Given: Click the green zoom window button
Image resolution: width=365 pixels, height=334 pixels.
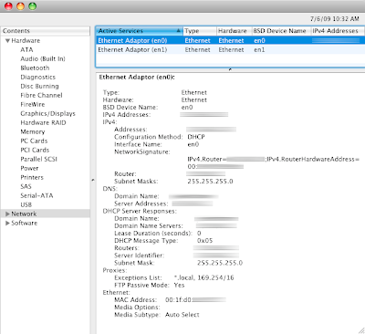Looking at the screenshot, I should point(33,6).
